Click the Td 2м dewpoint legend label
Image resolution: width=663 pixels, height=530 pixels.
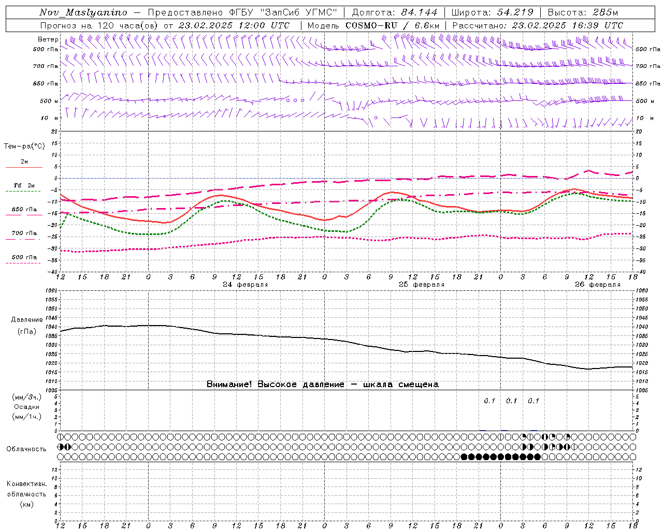[x=24, y=185]
